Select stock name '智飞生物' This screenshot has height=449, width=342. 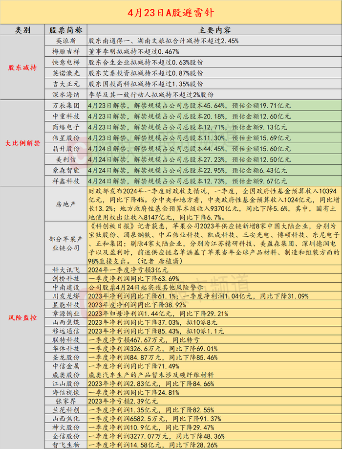[66, 445]
